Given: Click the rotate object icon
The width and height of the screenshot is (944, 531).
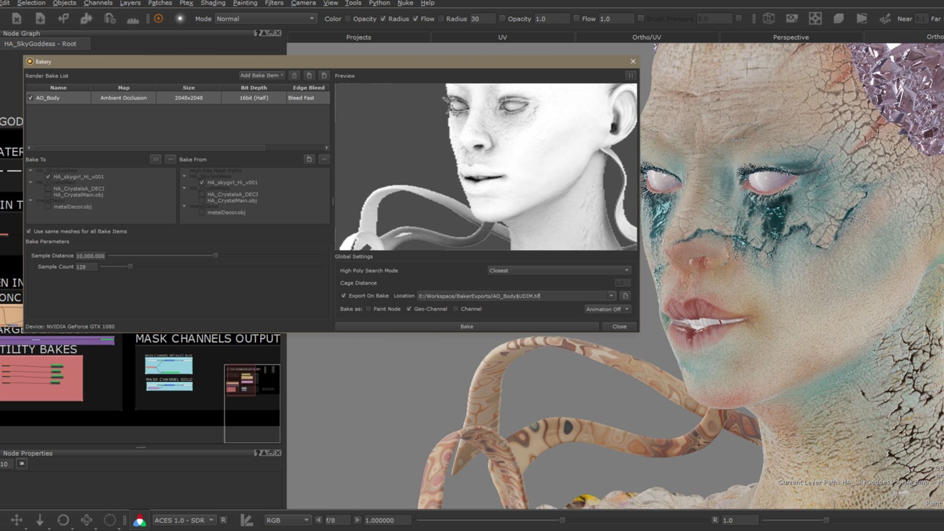Looking at the screenshot, I should 63,520.
